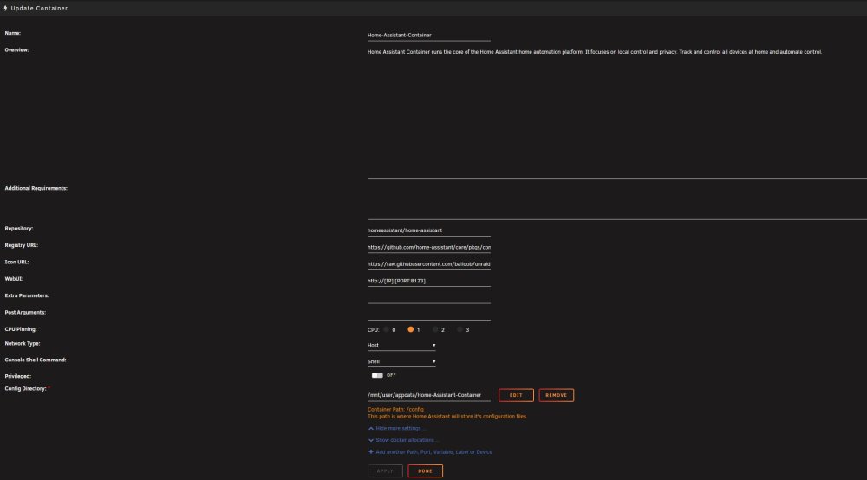Click the Privileged label
The width and height of the screenshot is (867, 480).
point(17,376)
